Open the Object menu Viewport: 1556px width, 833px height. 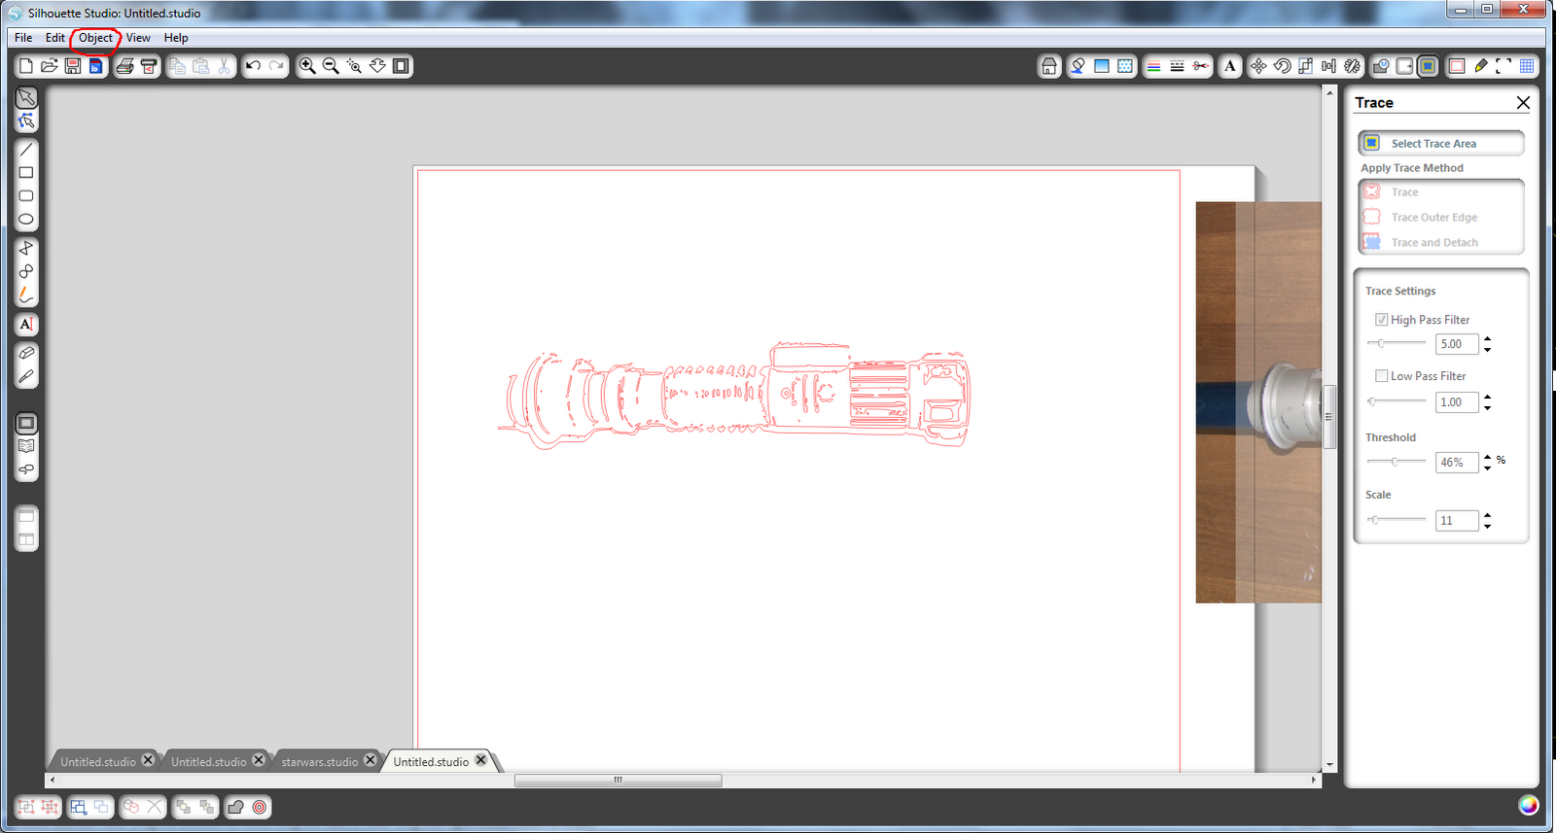[95, 38]
